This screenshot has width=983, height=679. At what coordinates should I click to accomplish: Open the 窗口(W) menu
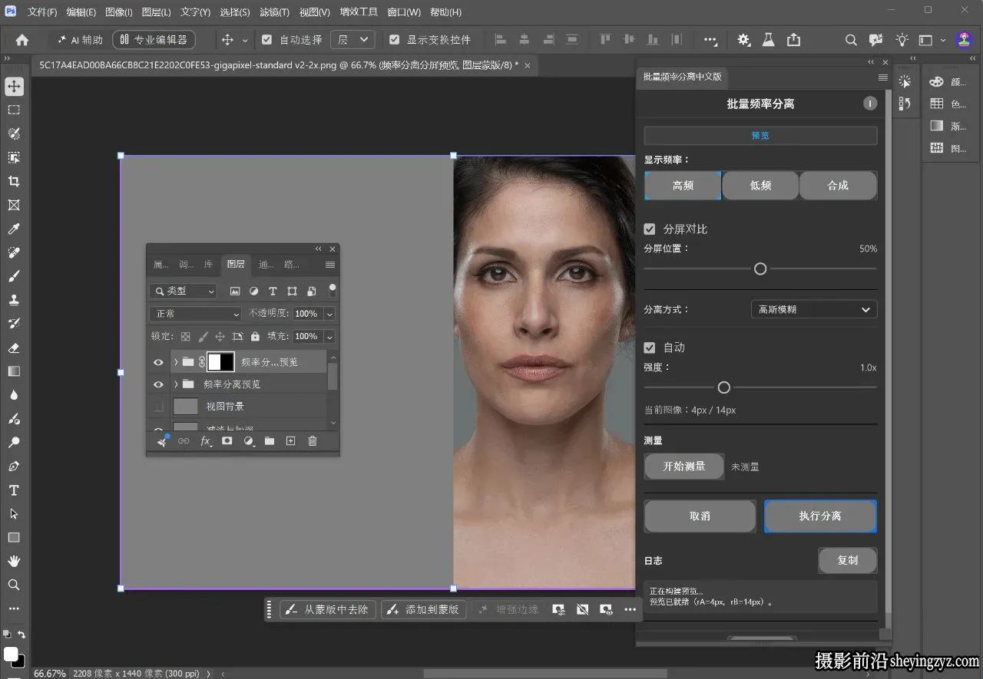(404, 12)
